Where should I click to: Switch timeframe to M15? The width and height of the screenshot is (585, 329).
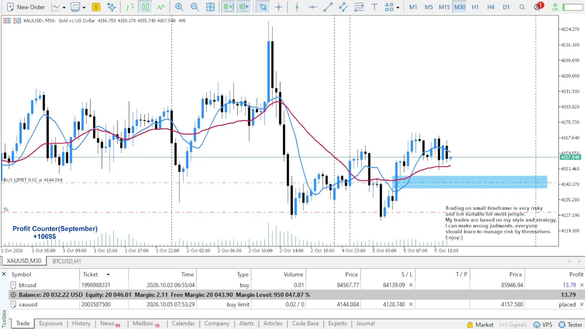click(444, 7)
